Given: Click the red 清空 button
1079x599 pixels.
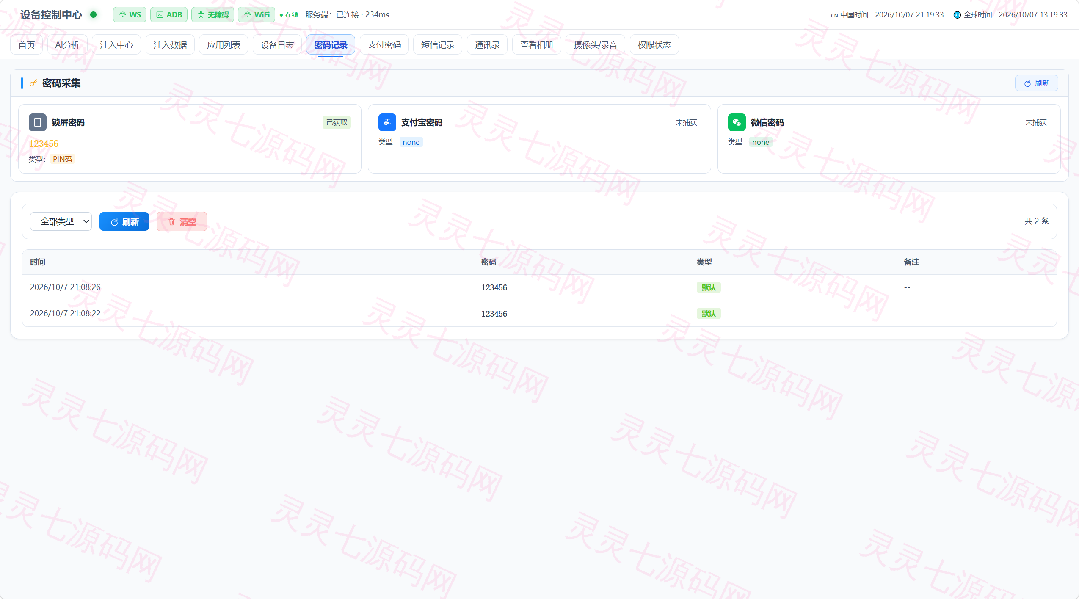Looking at the screenshot, I should coord(182,221).
